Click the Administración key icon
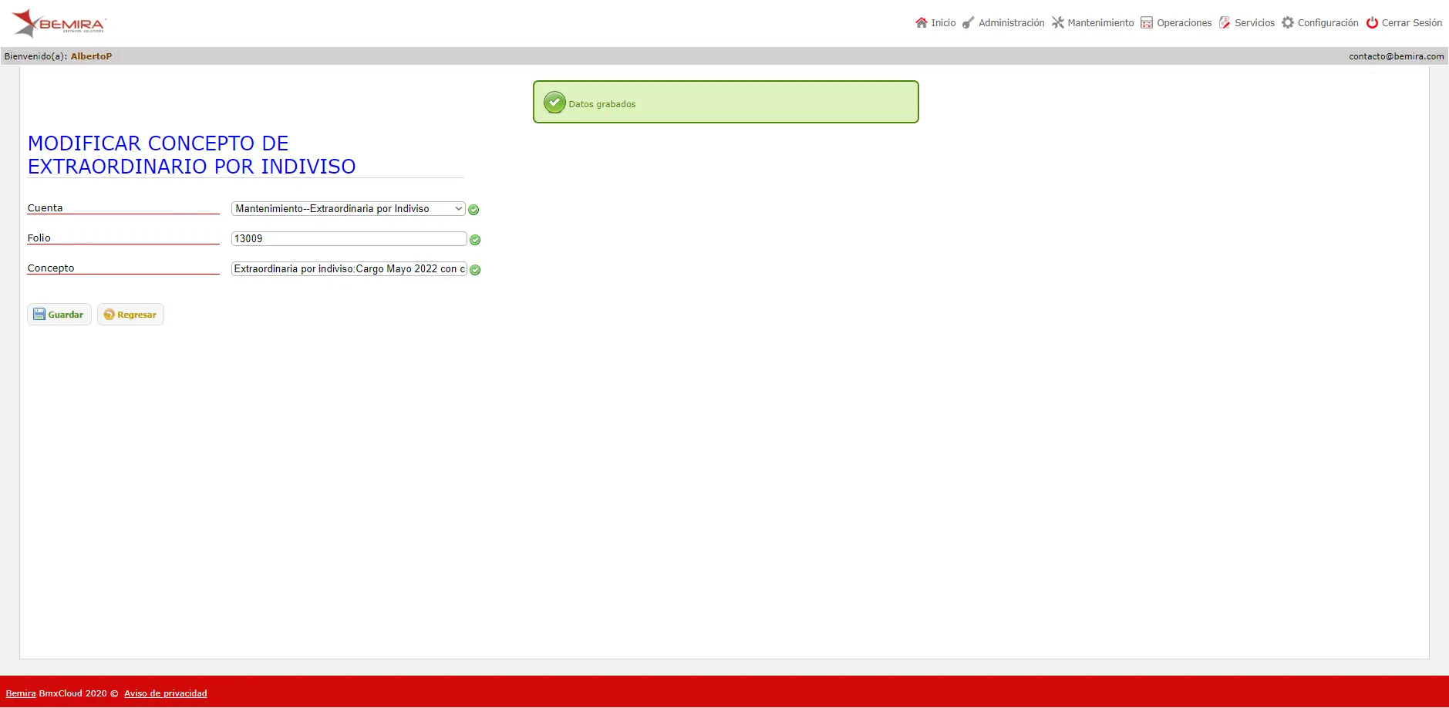The height and width of the screenshot is (708, 1449). coord(968,23)
